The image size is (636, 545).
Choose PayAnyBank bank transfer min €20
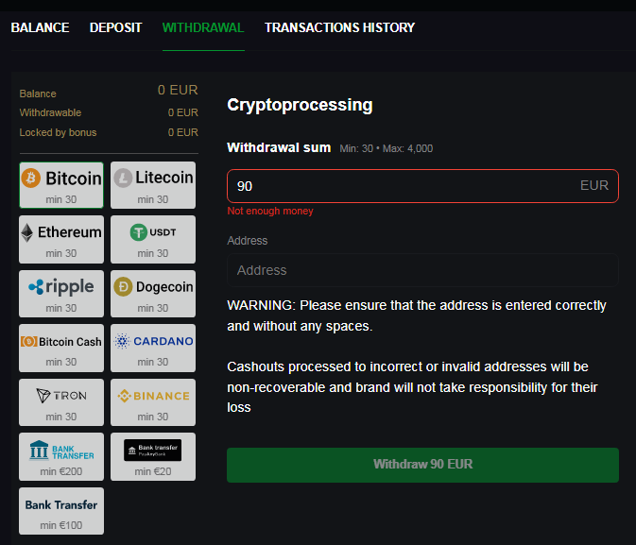153,456
